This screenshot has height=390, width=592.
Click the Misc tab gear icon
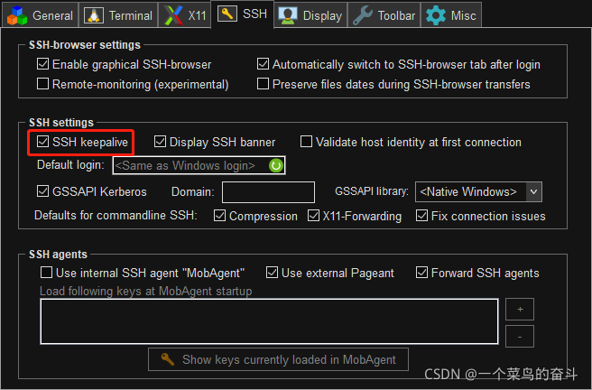[x=436, y=15]
